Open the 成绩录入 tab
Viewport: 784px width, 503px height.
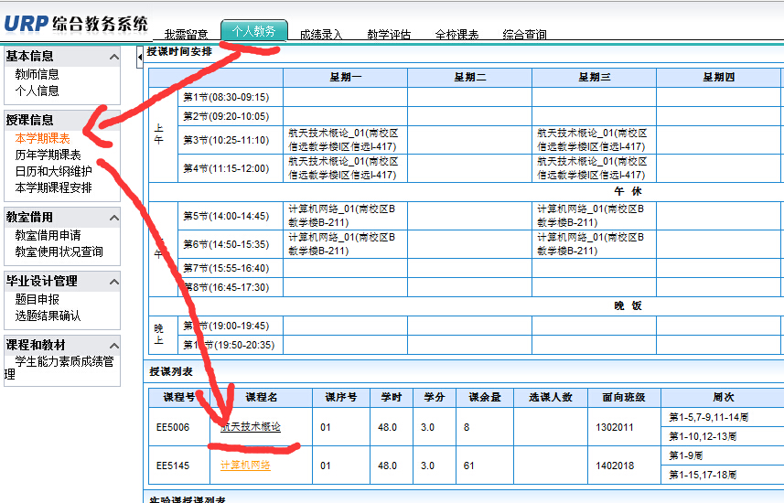point(321,35)
